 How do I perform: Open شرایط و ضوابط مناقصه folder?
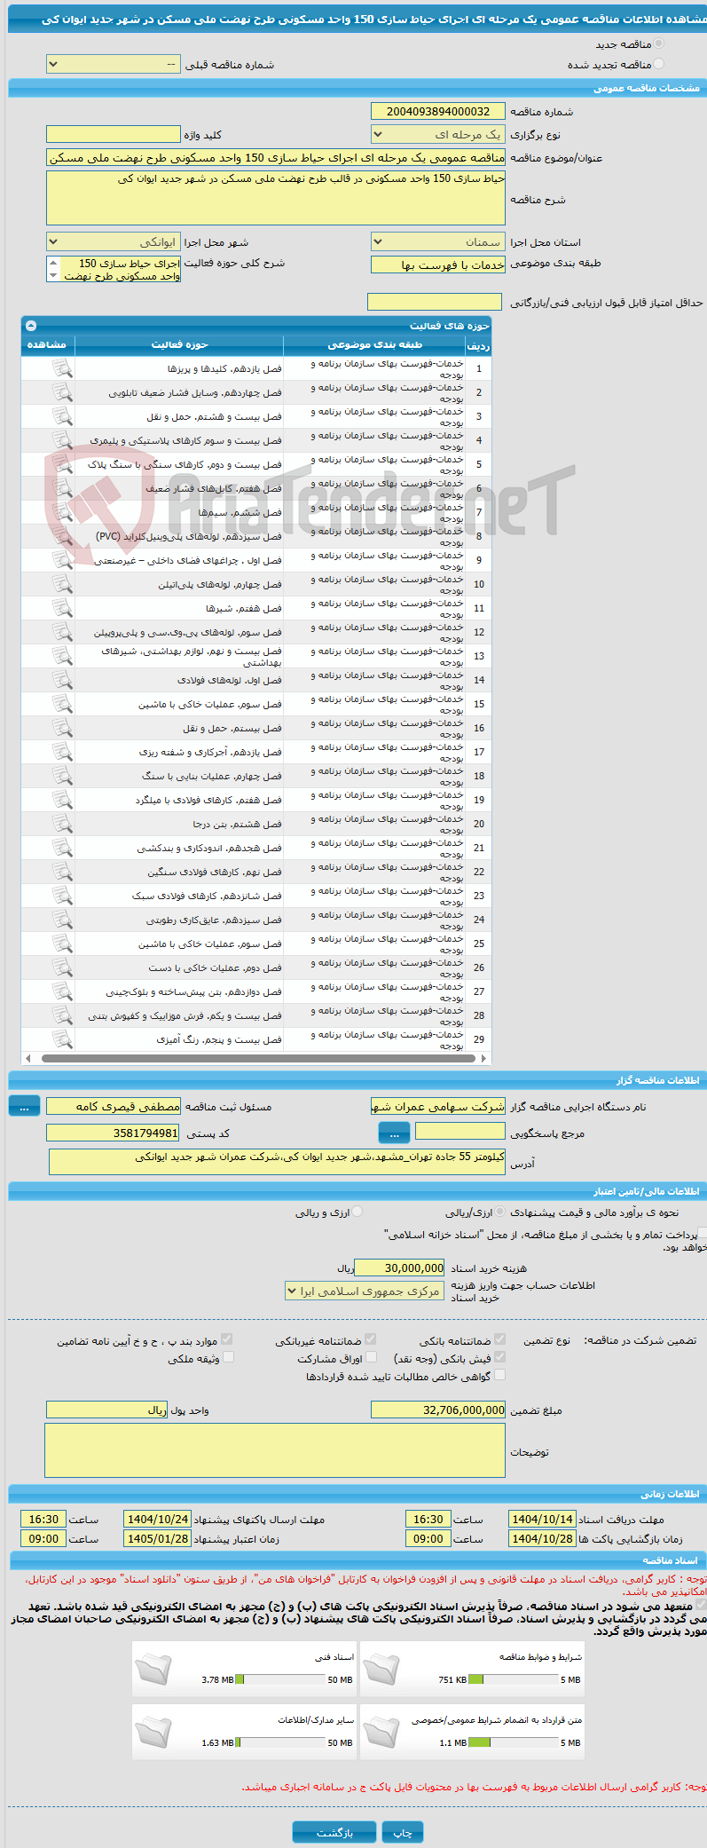tap(381, 1670)
